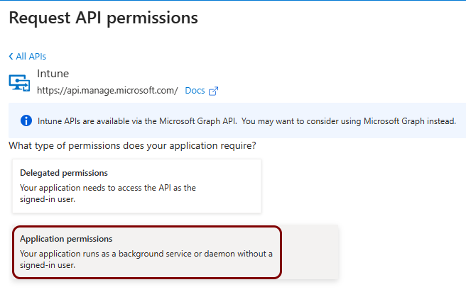Click the Request API permissions page title
Image resolution: width=466 pixels, height=292 pixels.
click(x=104, y=18)
